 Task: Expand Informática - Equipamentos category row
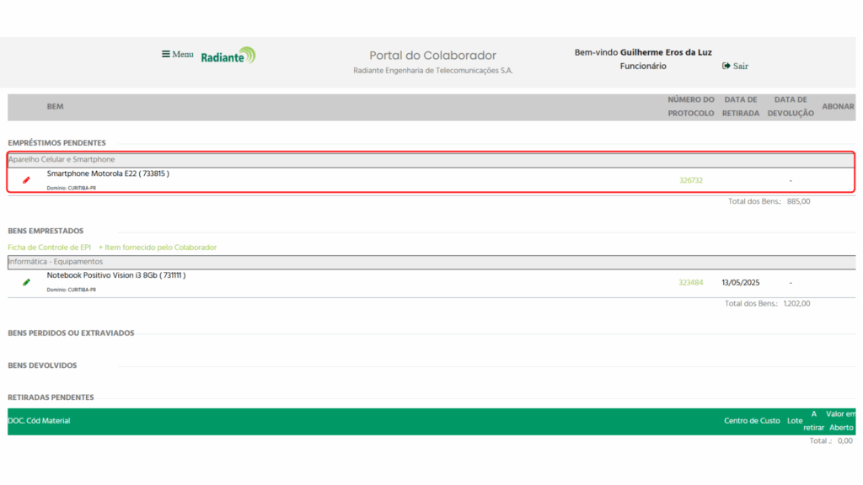(55, 262)
